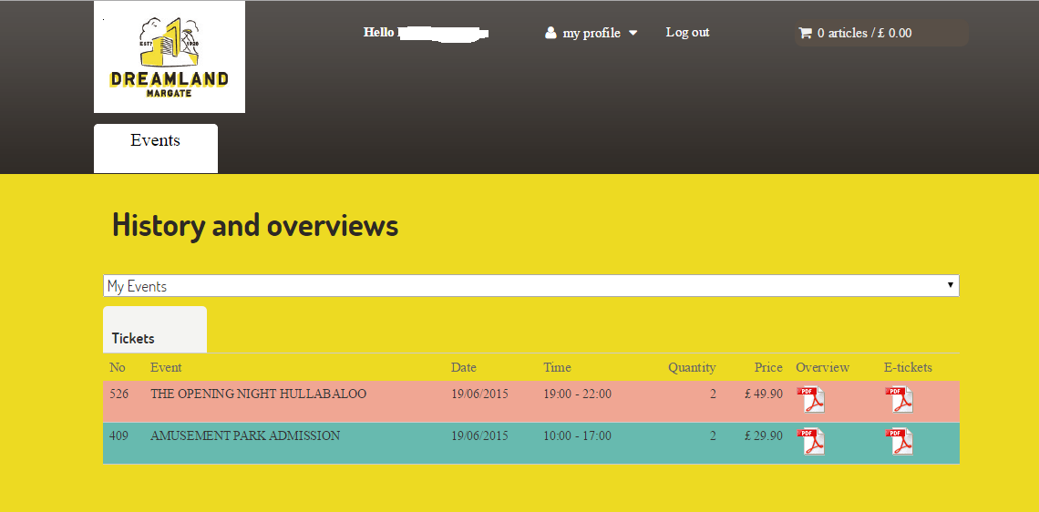Click time 19:00 - 22:00
The image size is (1039, 512).
pyautogui.click(x=577, y=394)
